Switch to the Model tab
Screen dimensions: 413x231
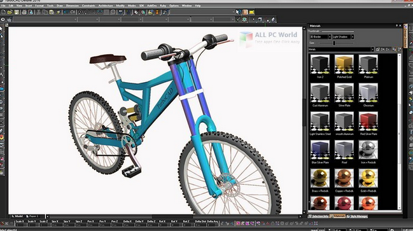click(17, 216)
